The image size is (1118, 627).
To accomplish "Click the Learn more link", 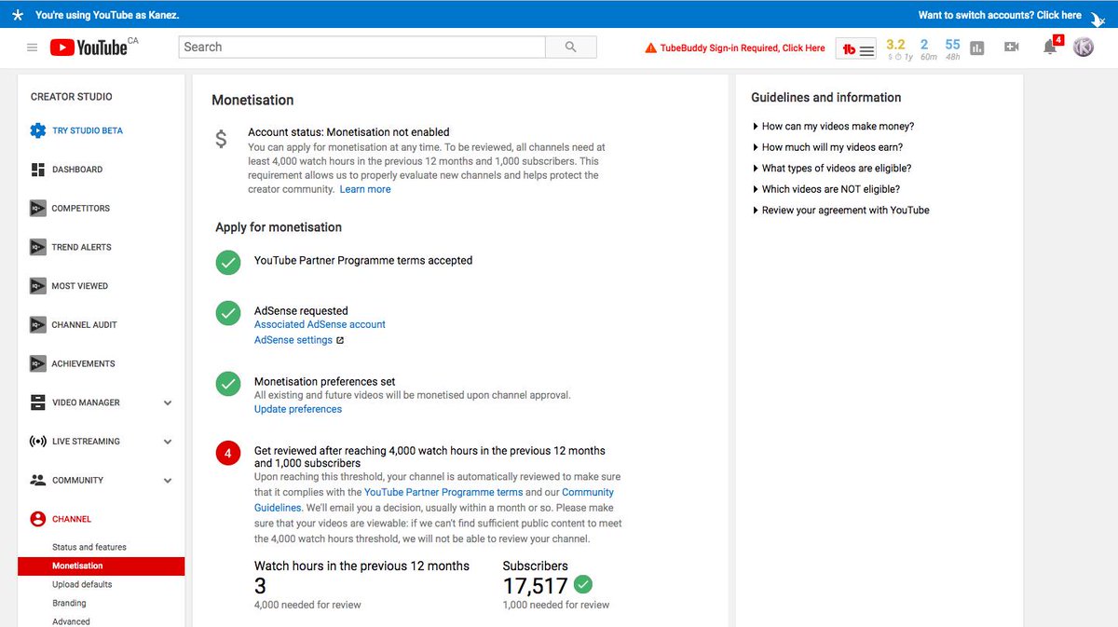I will (x=365, y=189).
